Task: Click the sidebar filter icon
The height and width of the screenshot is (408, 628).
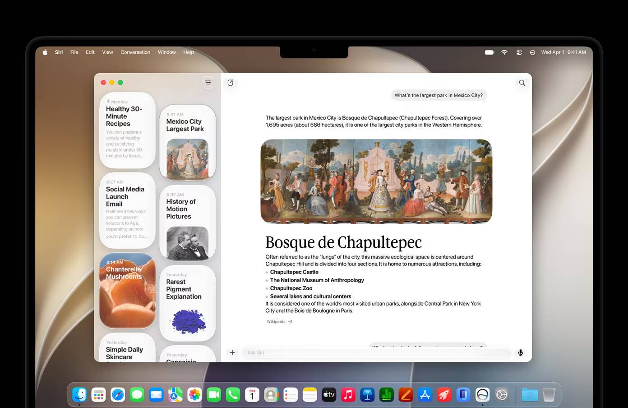Action: tap(208, 82)
